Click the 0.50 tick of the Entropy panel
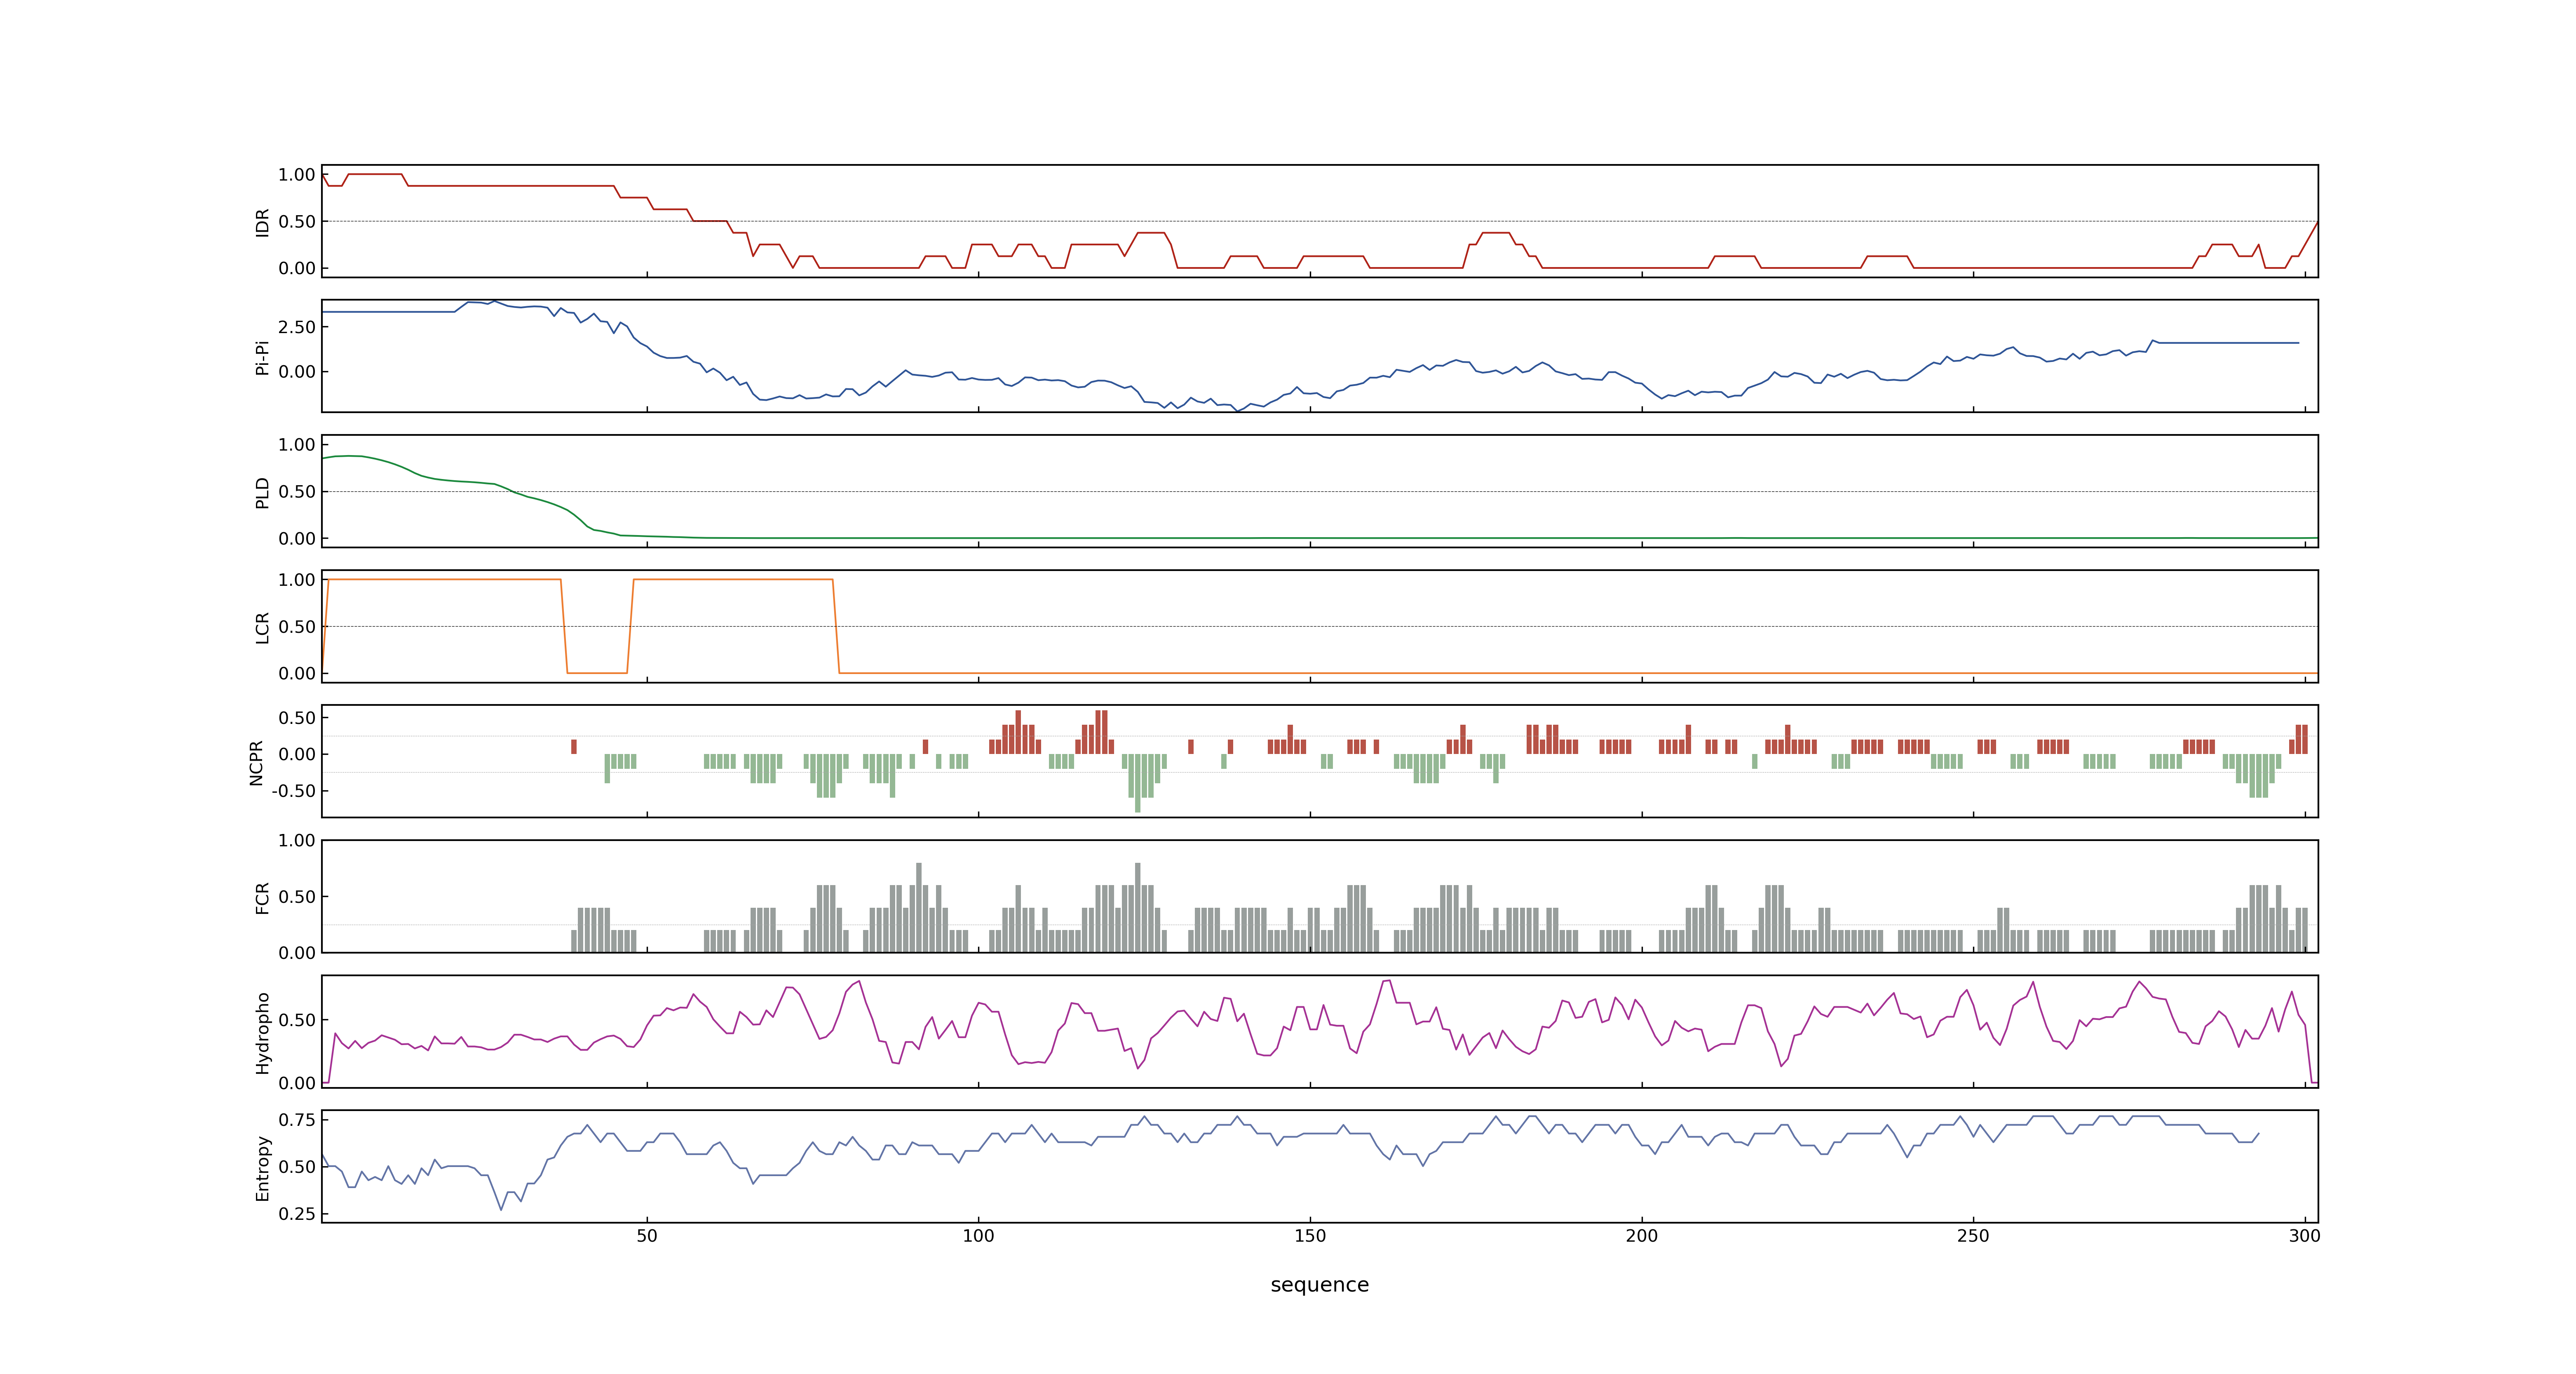This screenshot has height=1374, width=2576. coord(297,1167)
